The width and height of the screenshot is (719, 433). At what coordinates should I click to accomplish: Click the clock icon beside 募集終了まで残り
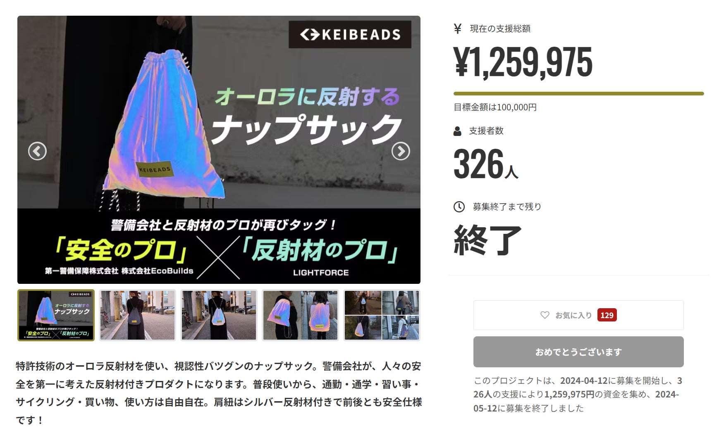(459, 207)
